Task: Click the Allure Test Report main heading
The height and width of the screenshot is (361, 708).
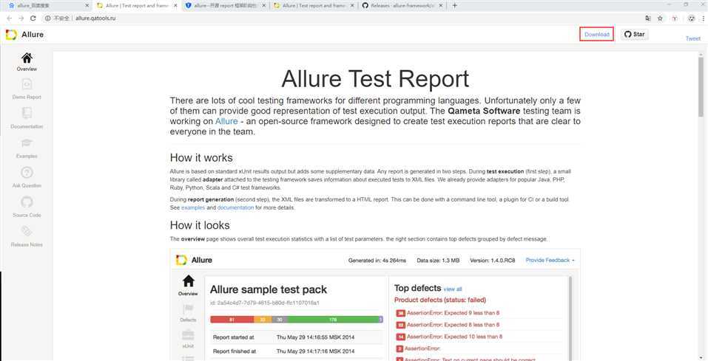Action: pyautogui.click(x=375, y=78)
